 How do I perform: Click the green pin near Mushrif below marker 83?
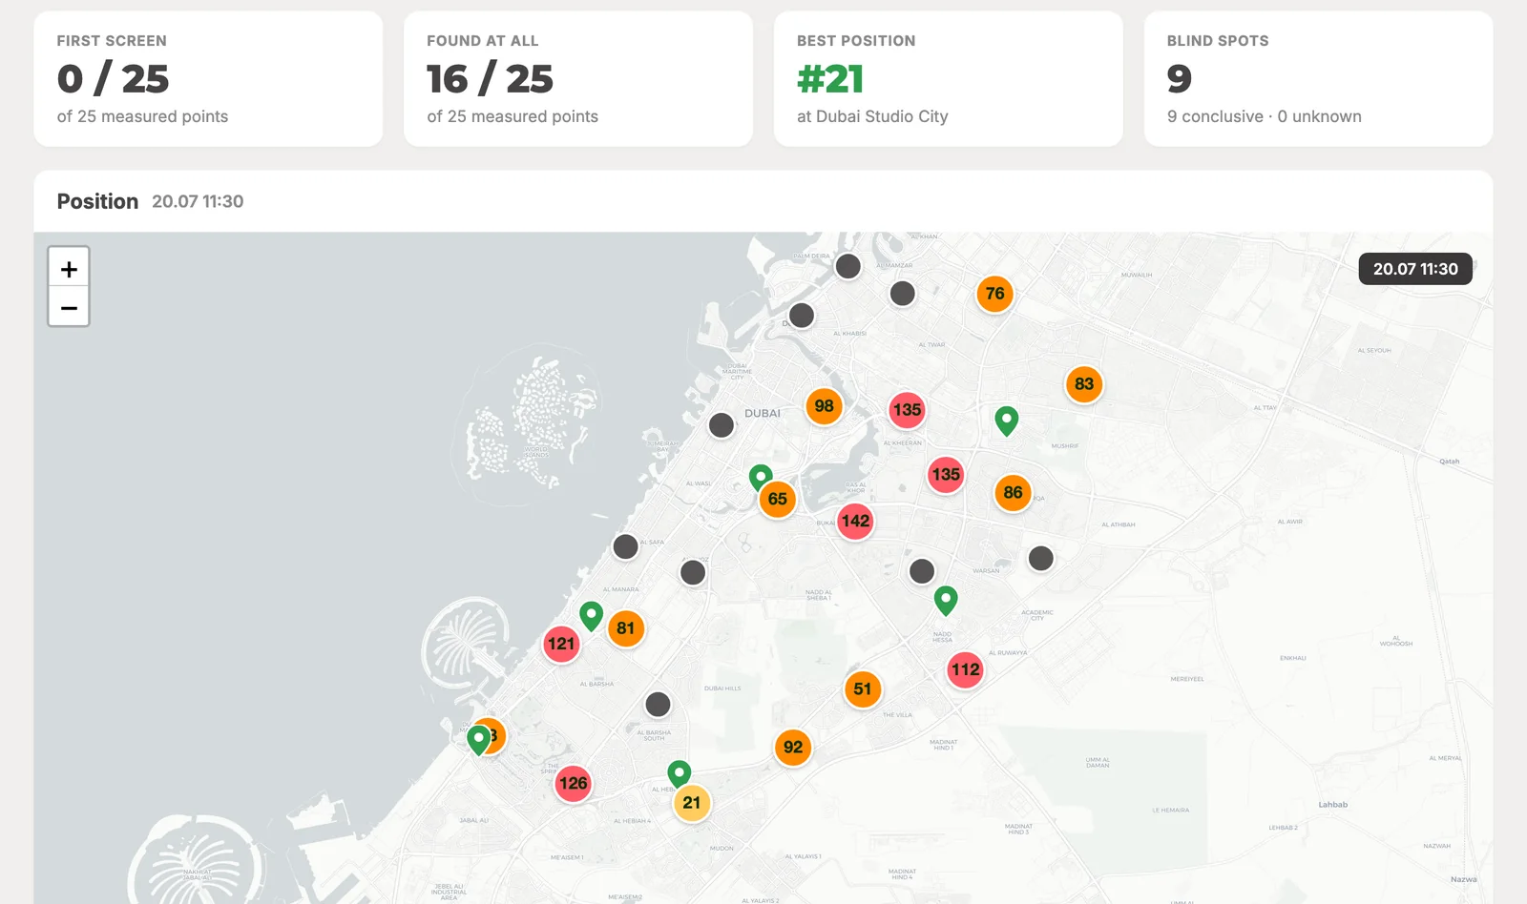click(x=1007, y=421)
